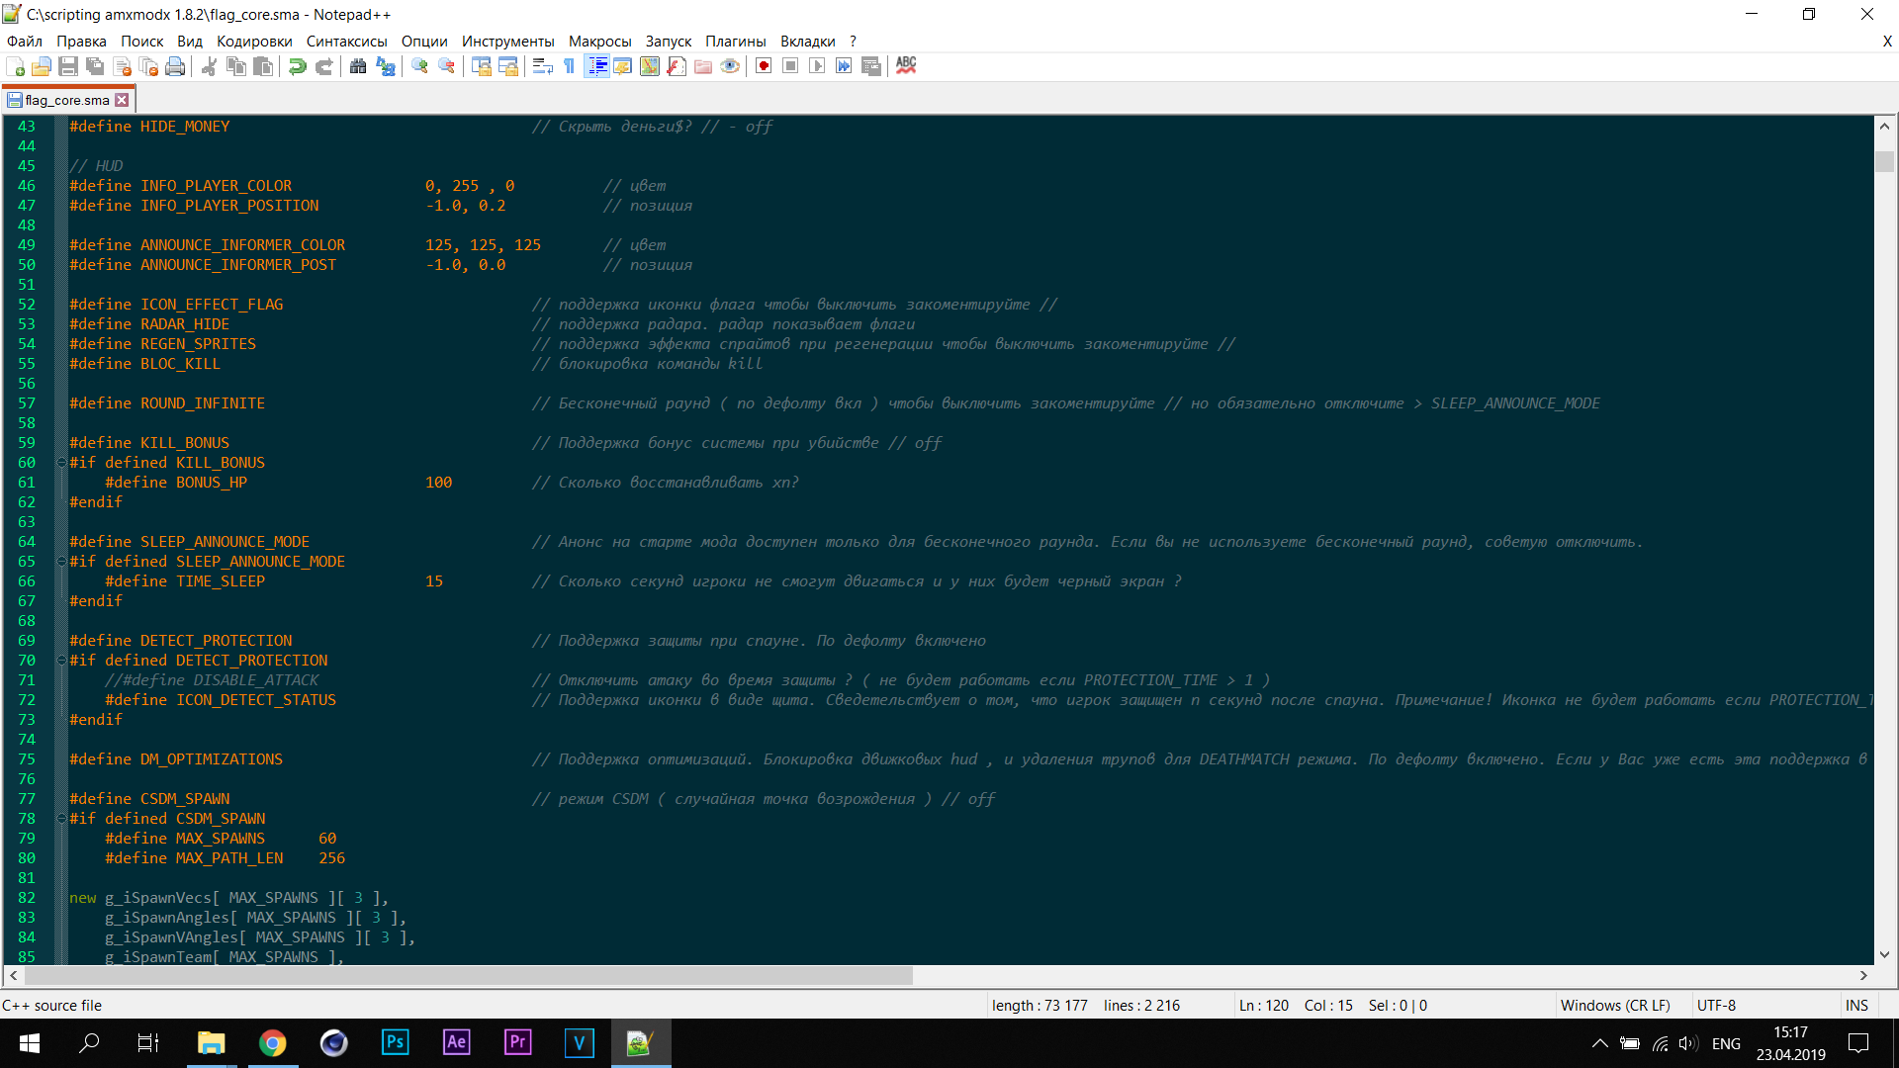Start recording a macro
Image resolution: width=1899 pixels, height=1068 pixels.
[x=764, y=66]
